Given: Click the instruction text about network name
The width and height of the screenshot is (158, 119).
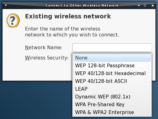Looking at the screenshot, I should (x=72, y=32).
